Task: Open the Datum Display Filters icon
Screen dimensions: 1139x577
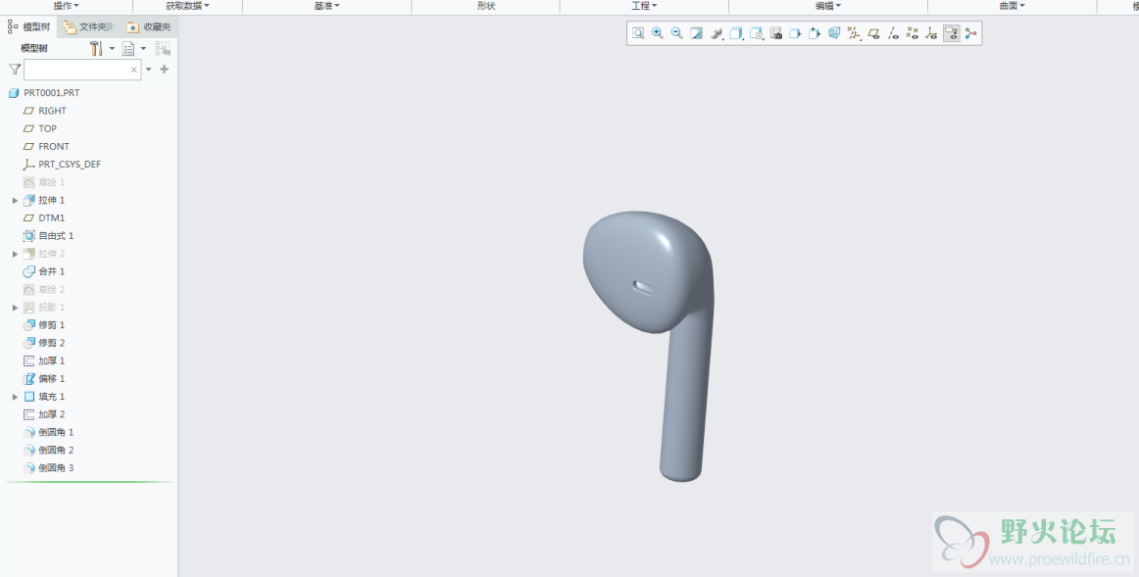Action: (855, 33)
